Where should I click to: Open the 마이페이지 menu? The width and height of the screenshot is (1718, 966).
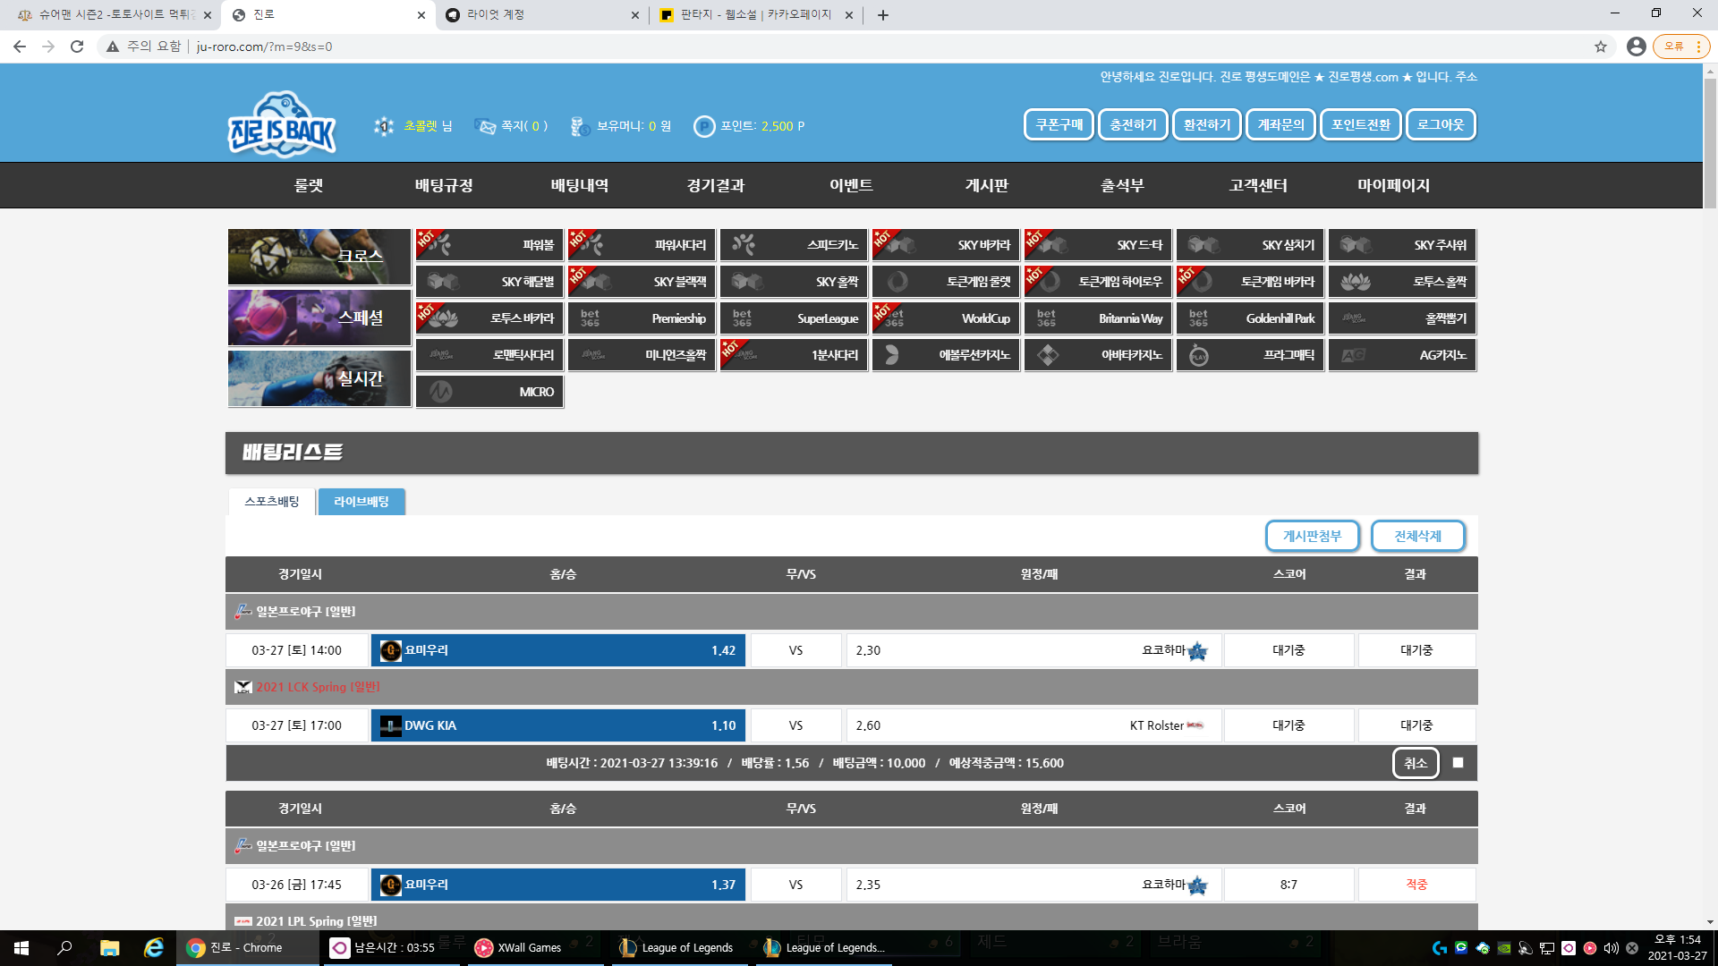(1393, 185)
